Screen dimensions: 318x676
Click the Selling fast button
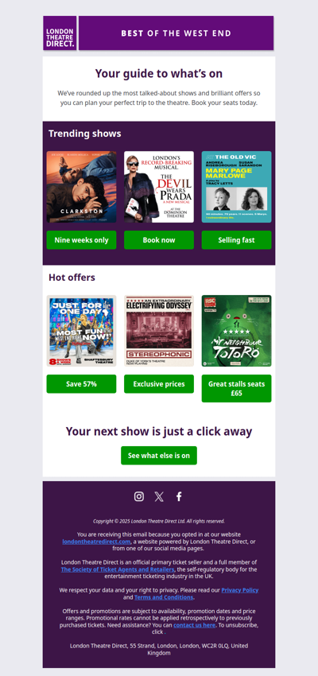(237, 240)
